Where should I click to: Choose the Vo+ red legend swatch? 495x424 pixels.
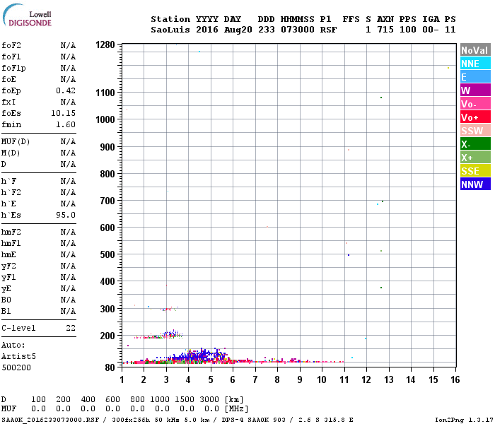tap(474, 117)
